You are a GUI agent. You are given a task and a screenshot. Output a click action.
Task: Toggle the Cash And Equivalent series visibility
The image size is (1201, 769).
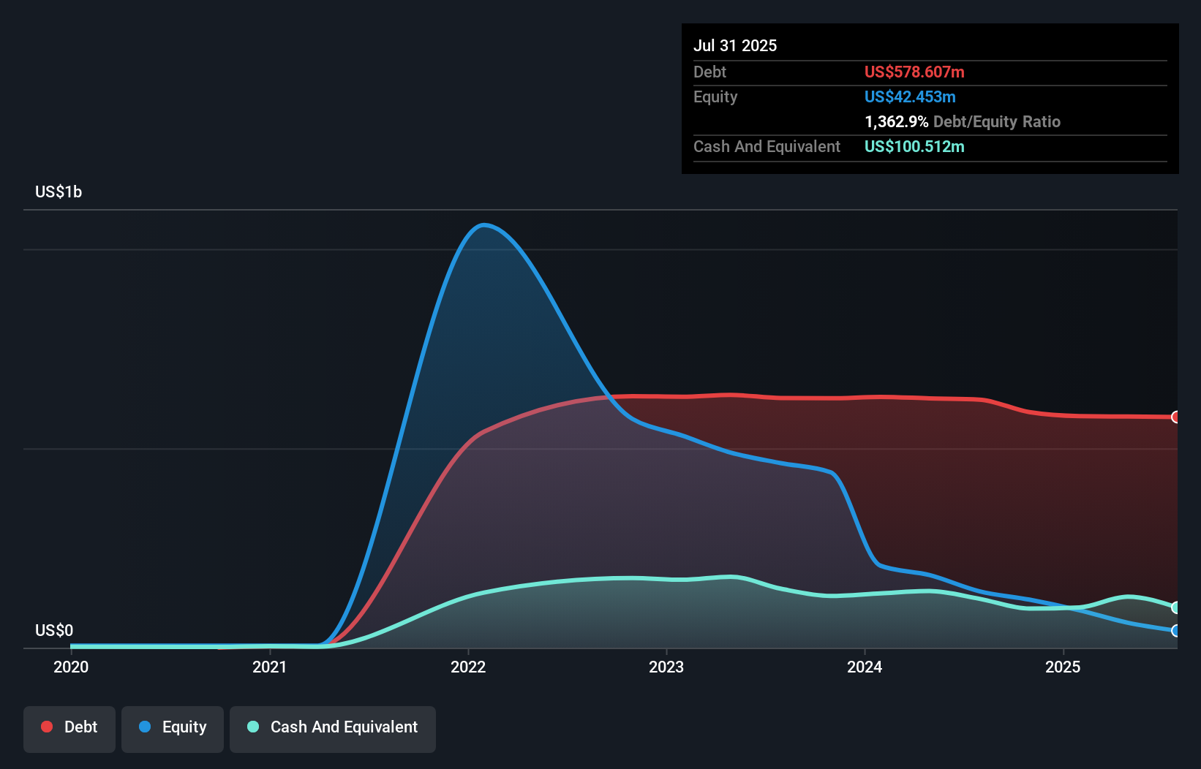(x=333, y=727)
